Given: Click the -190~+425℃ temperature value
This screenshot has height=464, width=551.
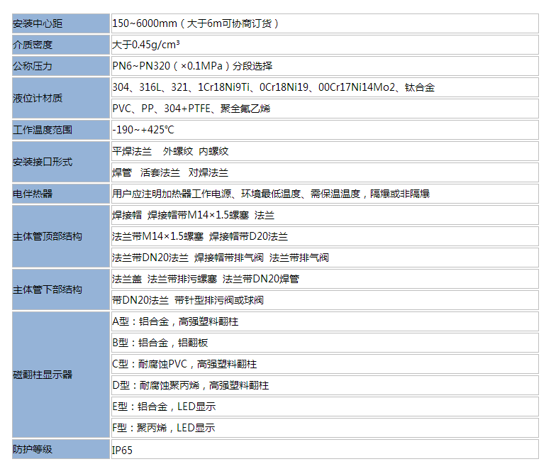Looking at the screenshot, I should (143, 130).
